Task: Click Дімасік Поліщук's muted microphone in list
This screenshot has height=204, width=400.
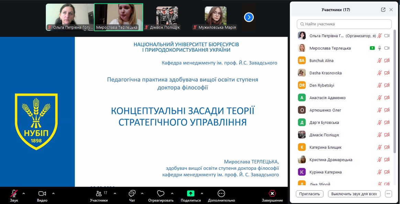Action: tap(380, 135)
